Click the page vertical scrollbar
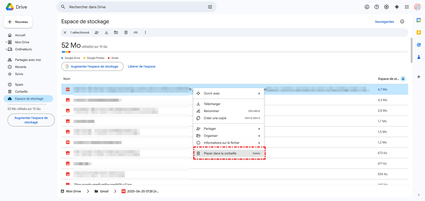The height and width of the screenshot is (201, 425). [x=411, y=50]
